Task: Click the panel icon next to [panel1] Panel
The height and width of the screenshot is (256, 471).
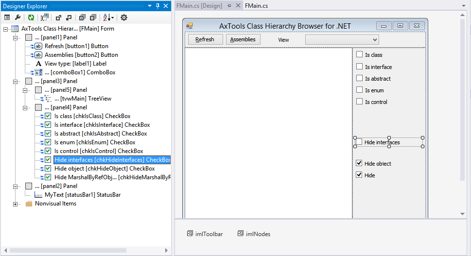Action: click(x=29, y=37)
